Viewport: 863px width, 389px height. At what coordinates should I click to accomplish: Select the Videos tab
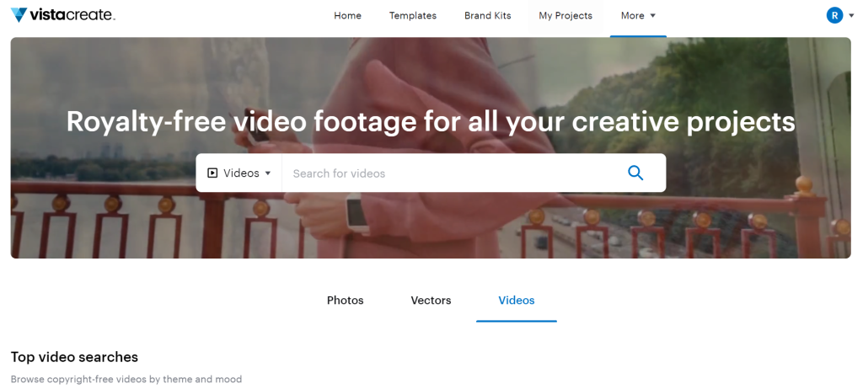(x=517, y=301)
